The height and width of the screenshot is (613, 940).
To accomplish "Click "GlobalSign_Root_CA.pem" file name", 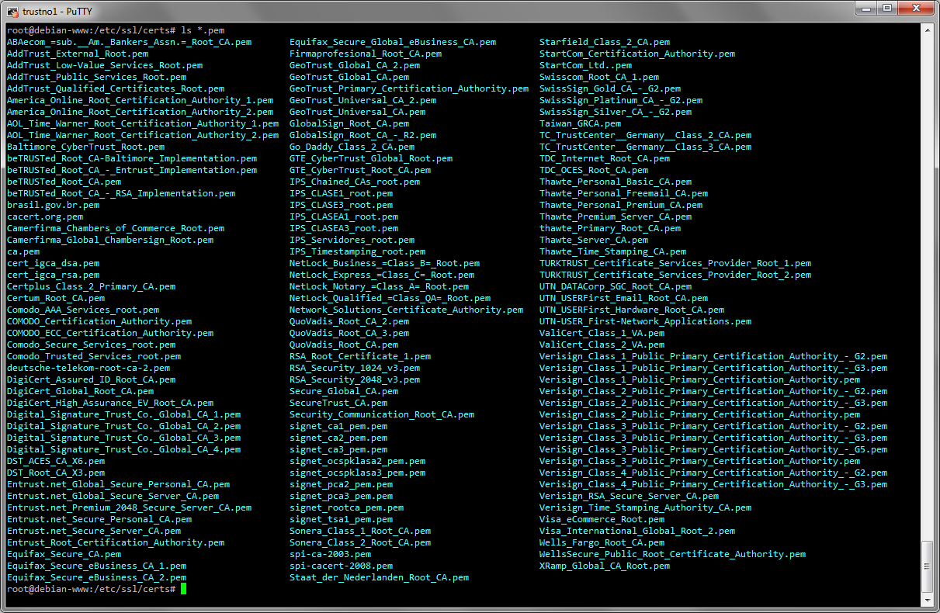I will (349, 123).
